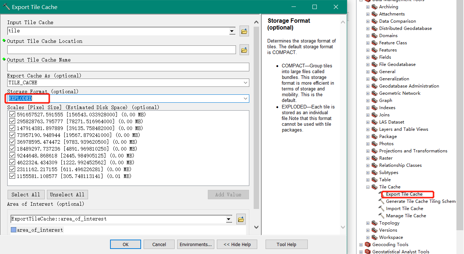Uncheck scale 147914381.897889
This screenshot has height=254, width=464.
[x=13, y=128]
